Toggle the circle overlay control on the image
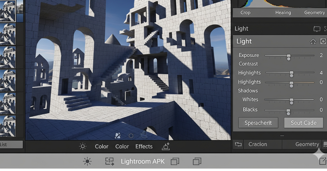 [x=131, y=135]
